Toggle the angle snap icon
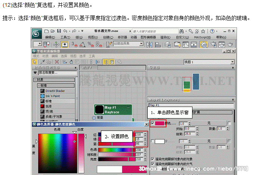Screen dimensions: 259x175 coord(83,44)
